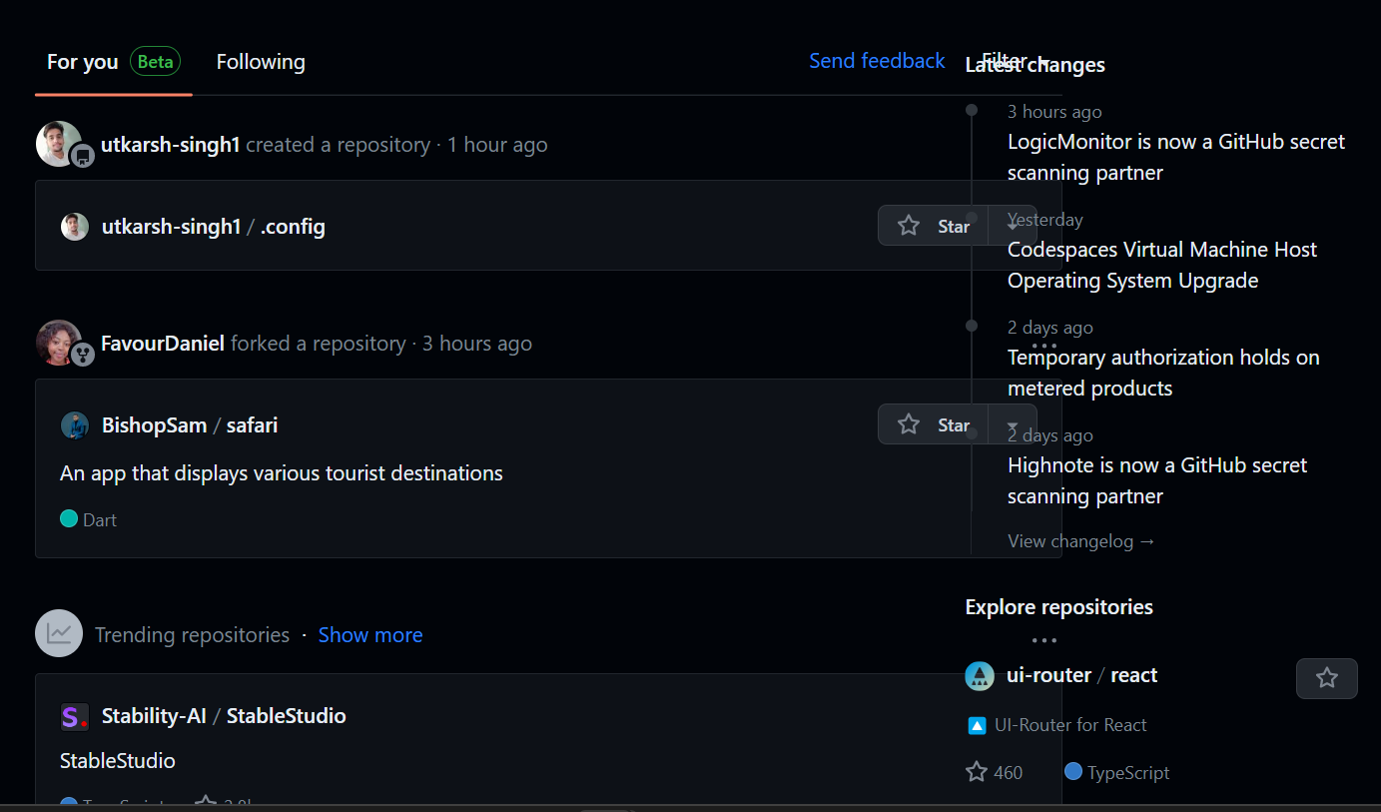Open the Filter dropdown above Latest changes

coord(1011,60)
